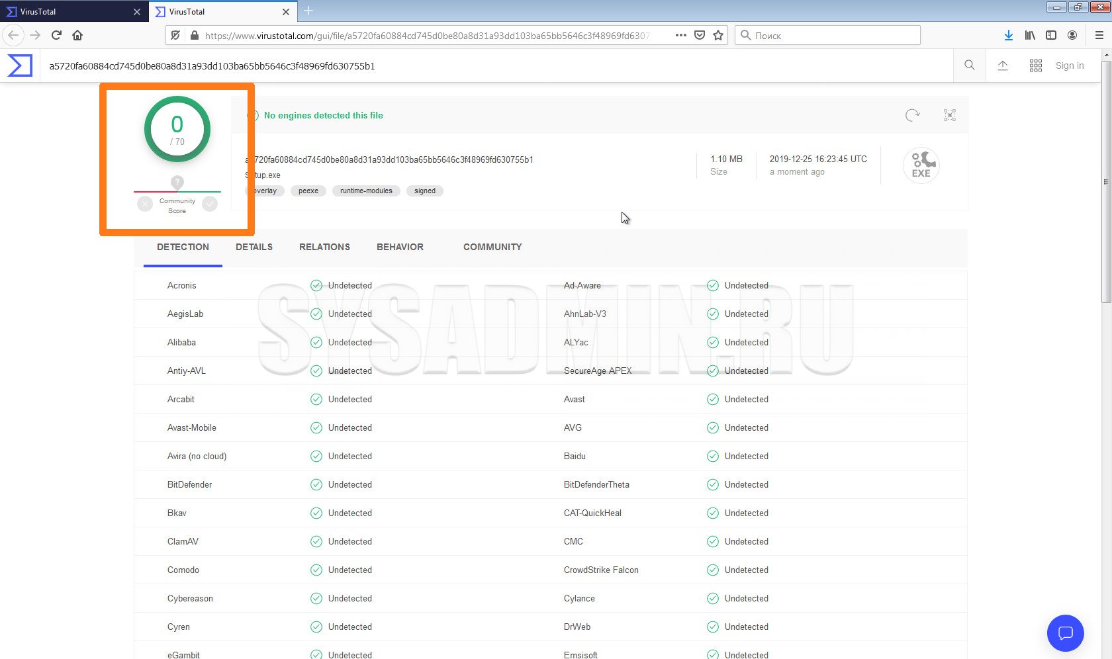Open the apps grid menu icon
This screenshot has width=1112, height=659.
pyautogui.click(x=1036, y=66)
